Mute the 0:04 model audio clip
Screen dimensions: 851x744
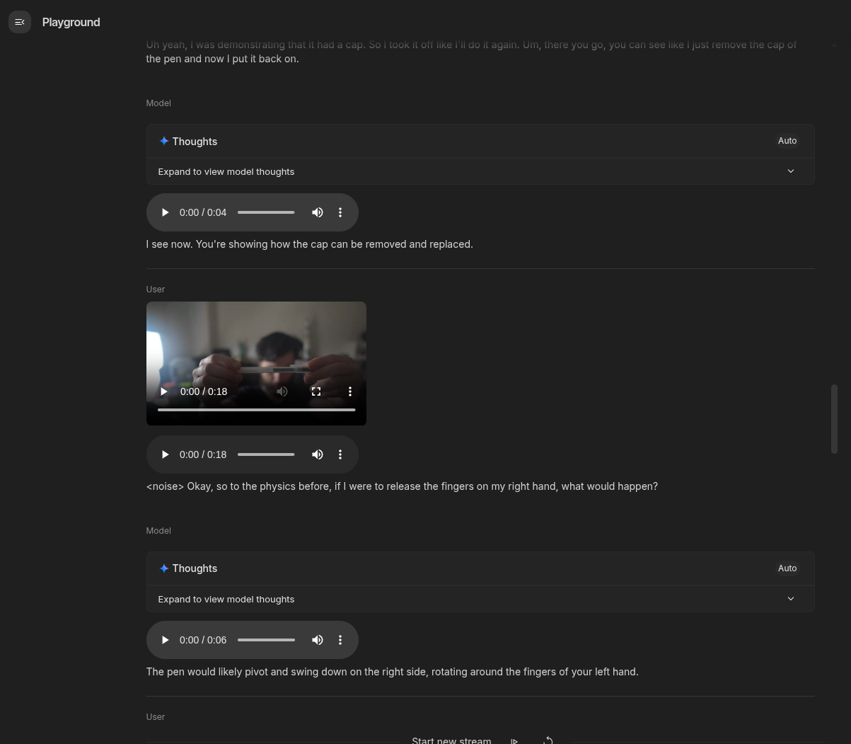(318, 212)
